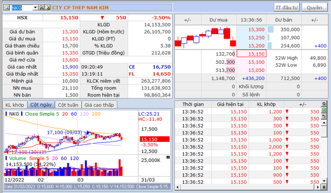331x193 pixels.
Task: Select the ask price 15,200 in order book
Action: click(x=257, y=46)
